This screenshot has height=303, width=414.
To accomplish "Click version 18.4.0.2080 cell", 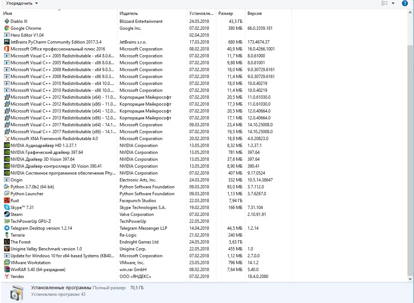I will tap(258, 277).
